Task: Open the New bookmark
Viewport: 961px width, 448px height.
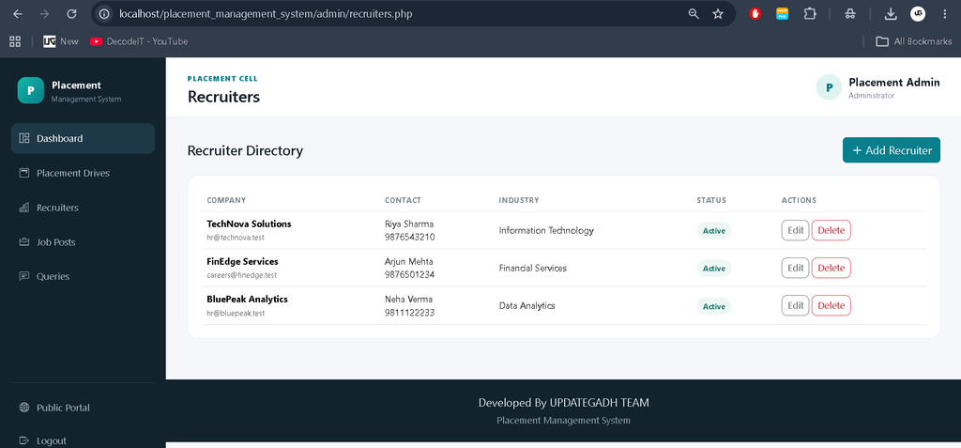Action: tap(61, 41)
